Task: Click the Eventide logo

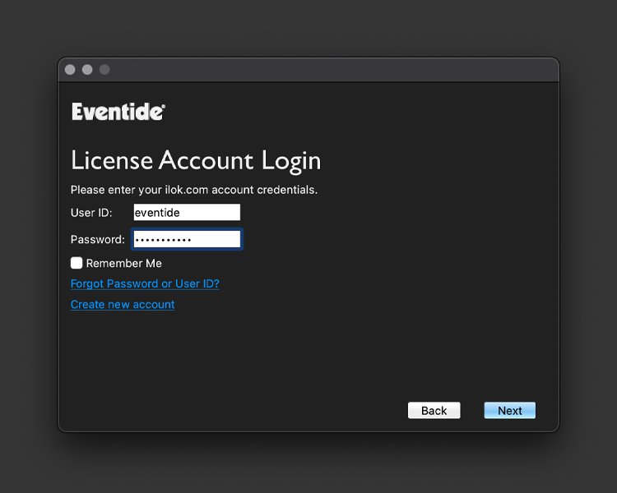Action: 118,112
